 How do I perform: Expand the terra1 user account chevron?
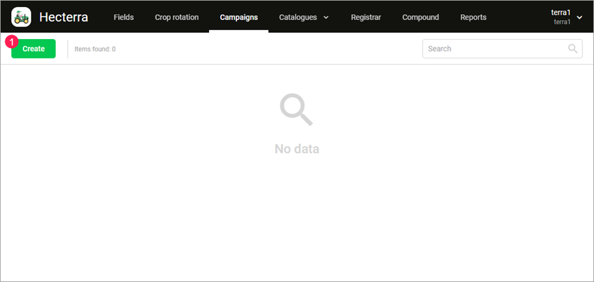(x=579, y=18)
